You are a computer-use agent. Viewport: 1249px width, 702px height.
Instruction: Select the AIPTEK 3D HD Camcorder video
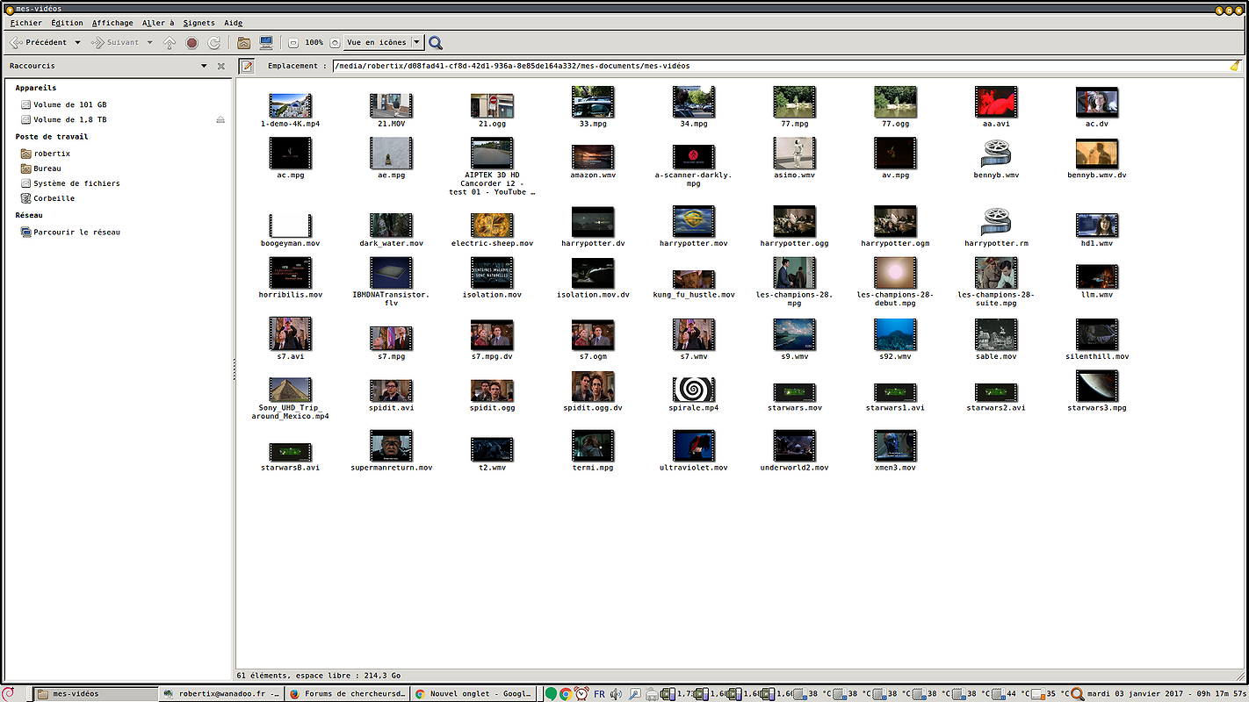(492, 154)
